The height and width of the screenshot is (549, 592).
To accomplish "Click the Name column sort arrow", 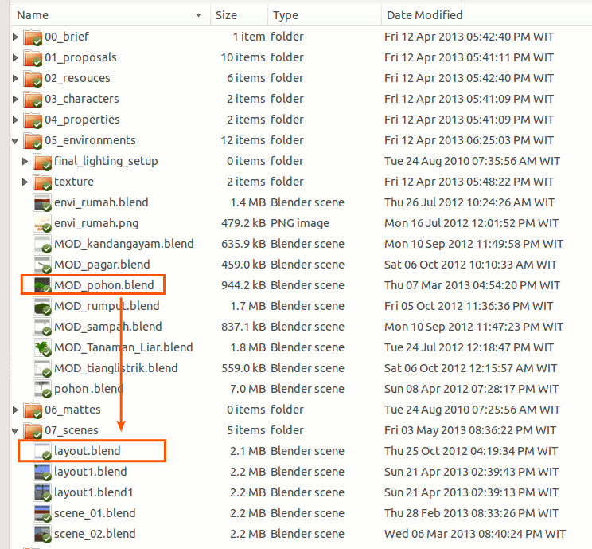I will point(198,15).
